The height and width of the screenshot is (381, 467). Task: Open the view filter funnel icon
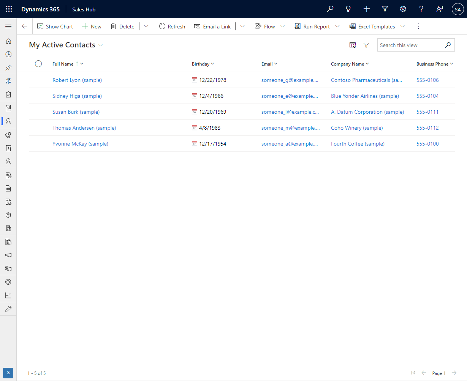point(366,45)
